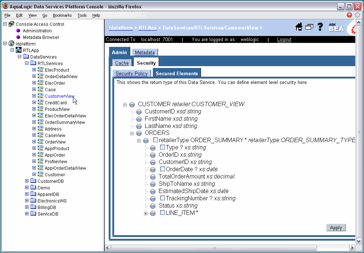Check the Type ? xs:string checkbox

[x=163, y=147]
